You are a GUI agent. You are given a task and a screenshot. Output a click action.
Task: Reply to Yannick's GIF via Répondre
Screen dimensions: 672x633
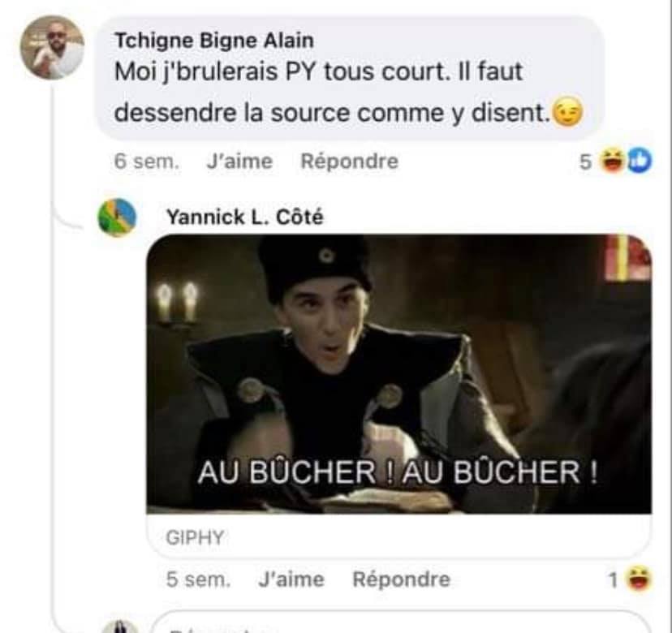click(x=401, y=579)
